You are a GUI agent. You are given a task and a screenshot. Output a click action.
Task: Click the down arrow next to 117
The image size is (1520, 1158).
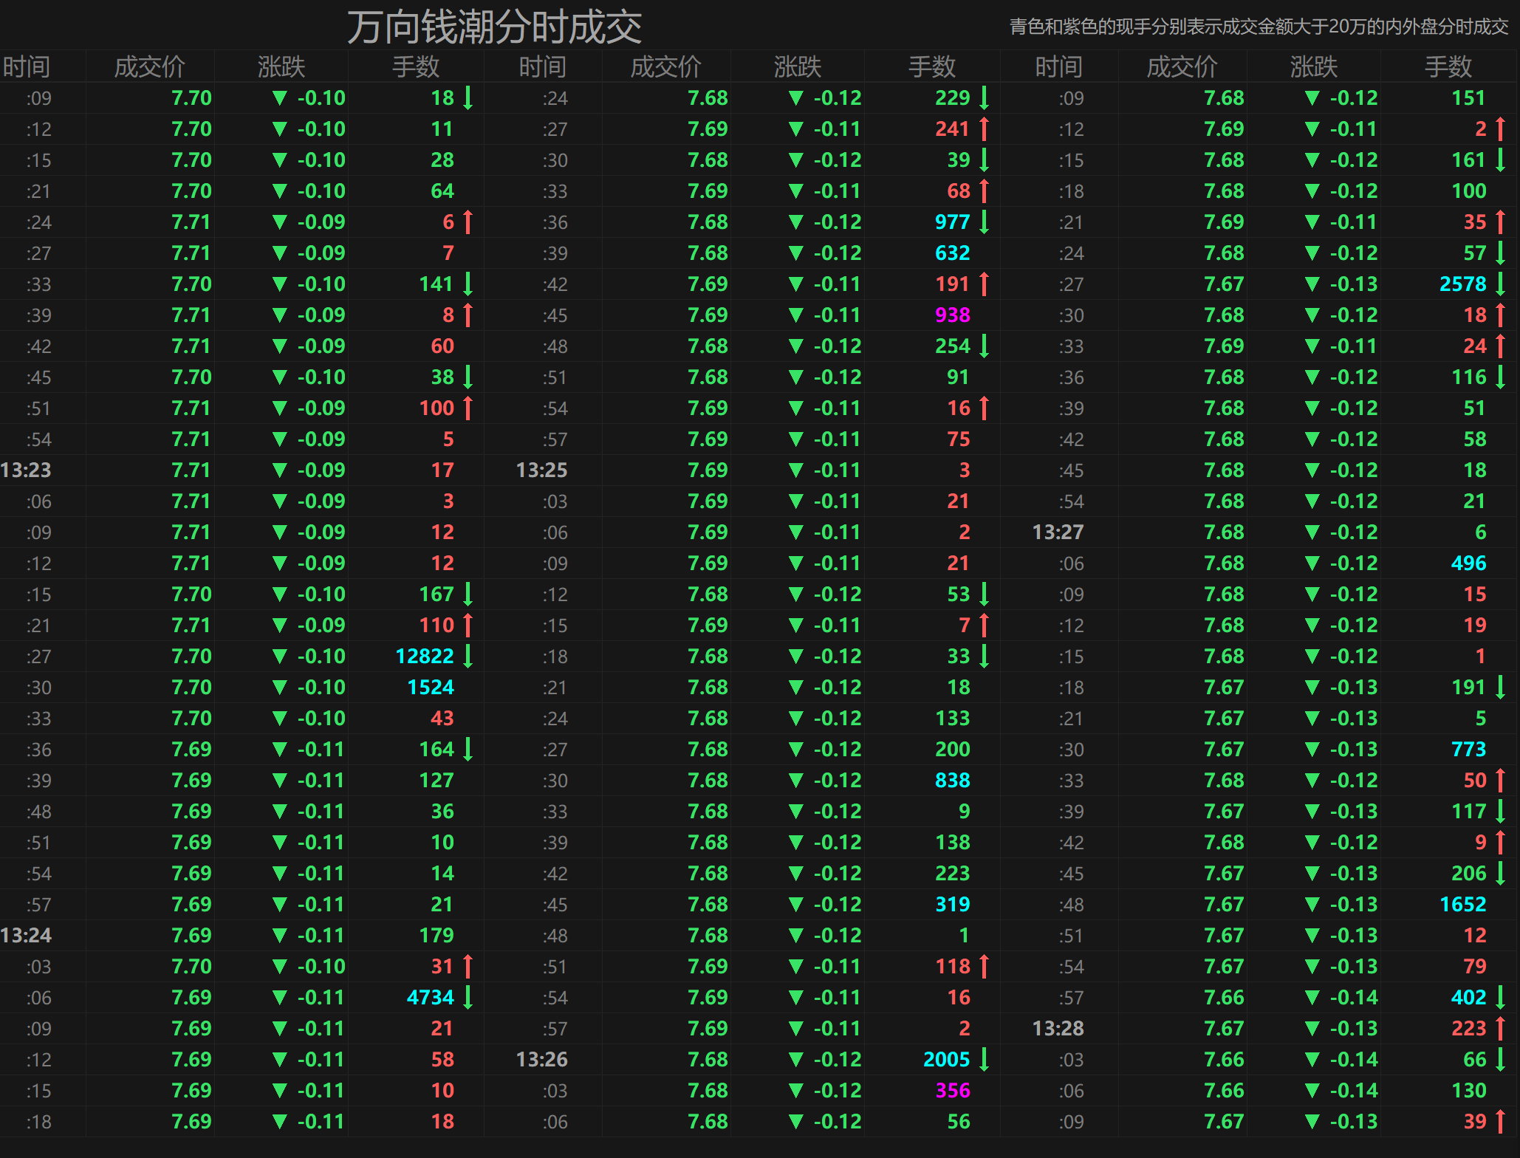1500,811
